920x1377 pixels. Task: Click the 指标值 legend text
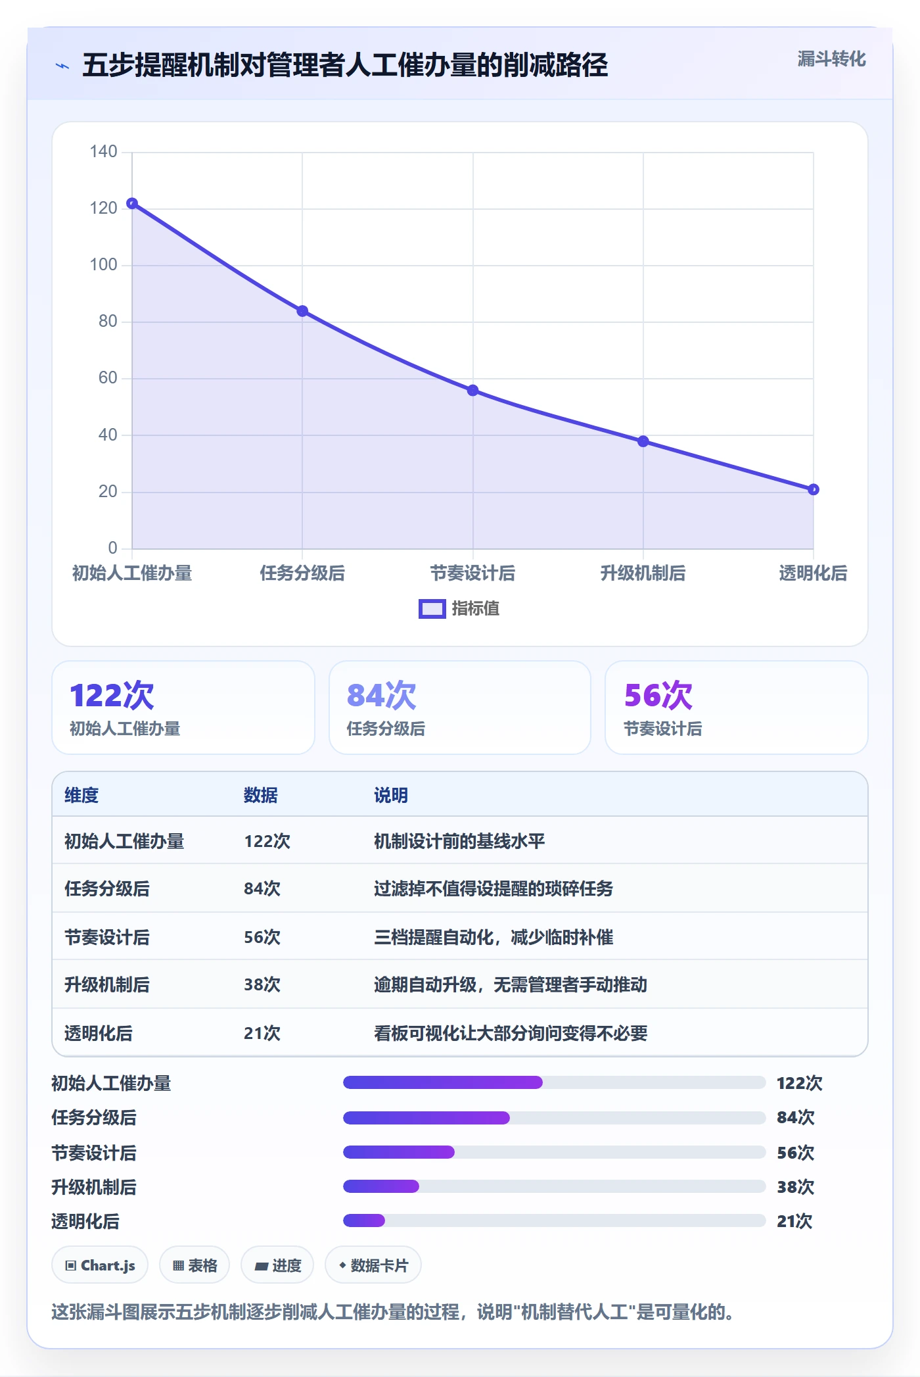tap(476, 609)
